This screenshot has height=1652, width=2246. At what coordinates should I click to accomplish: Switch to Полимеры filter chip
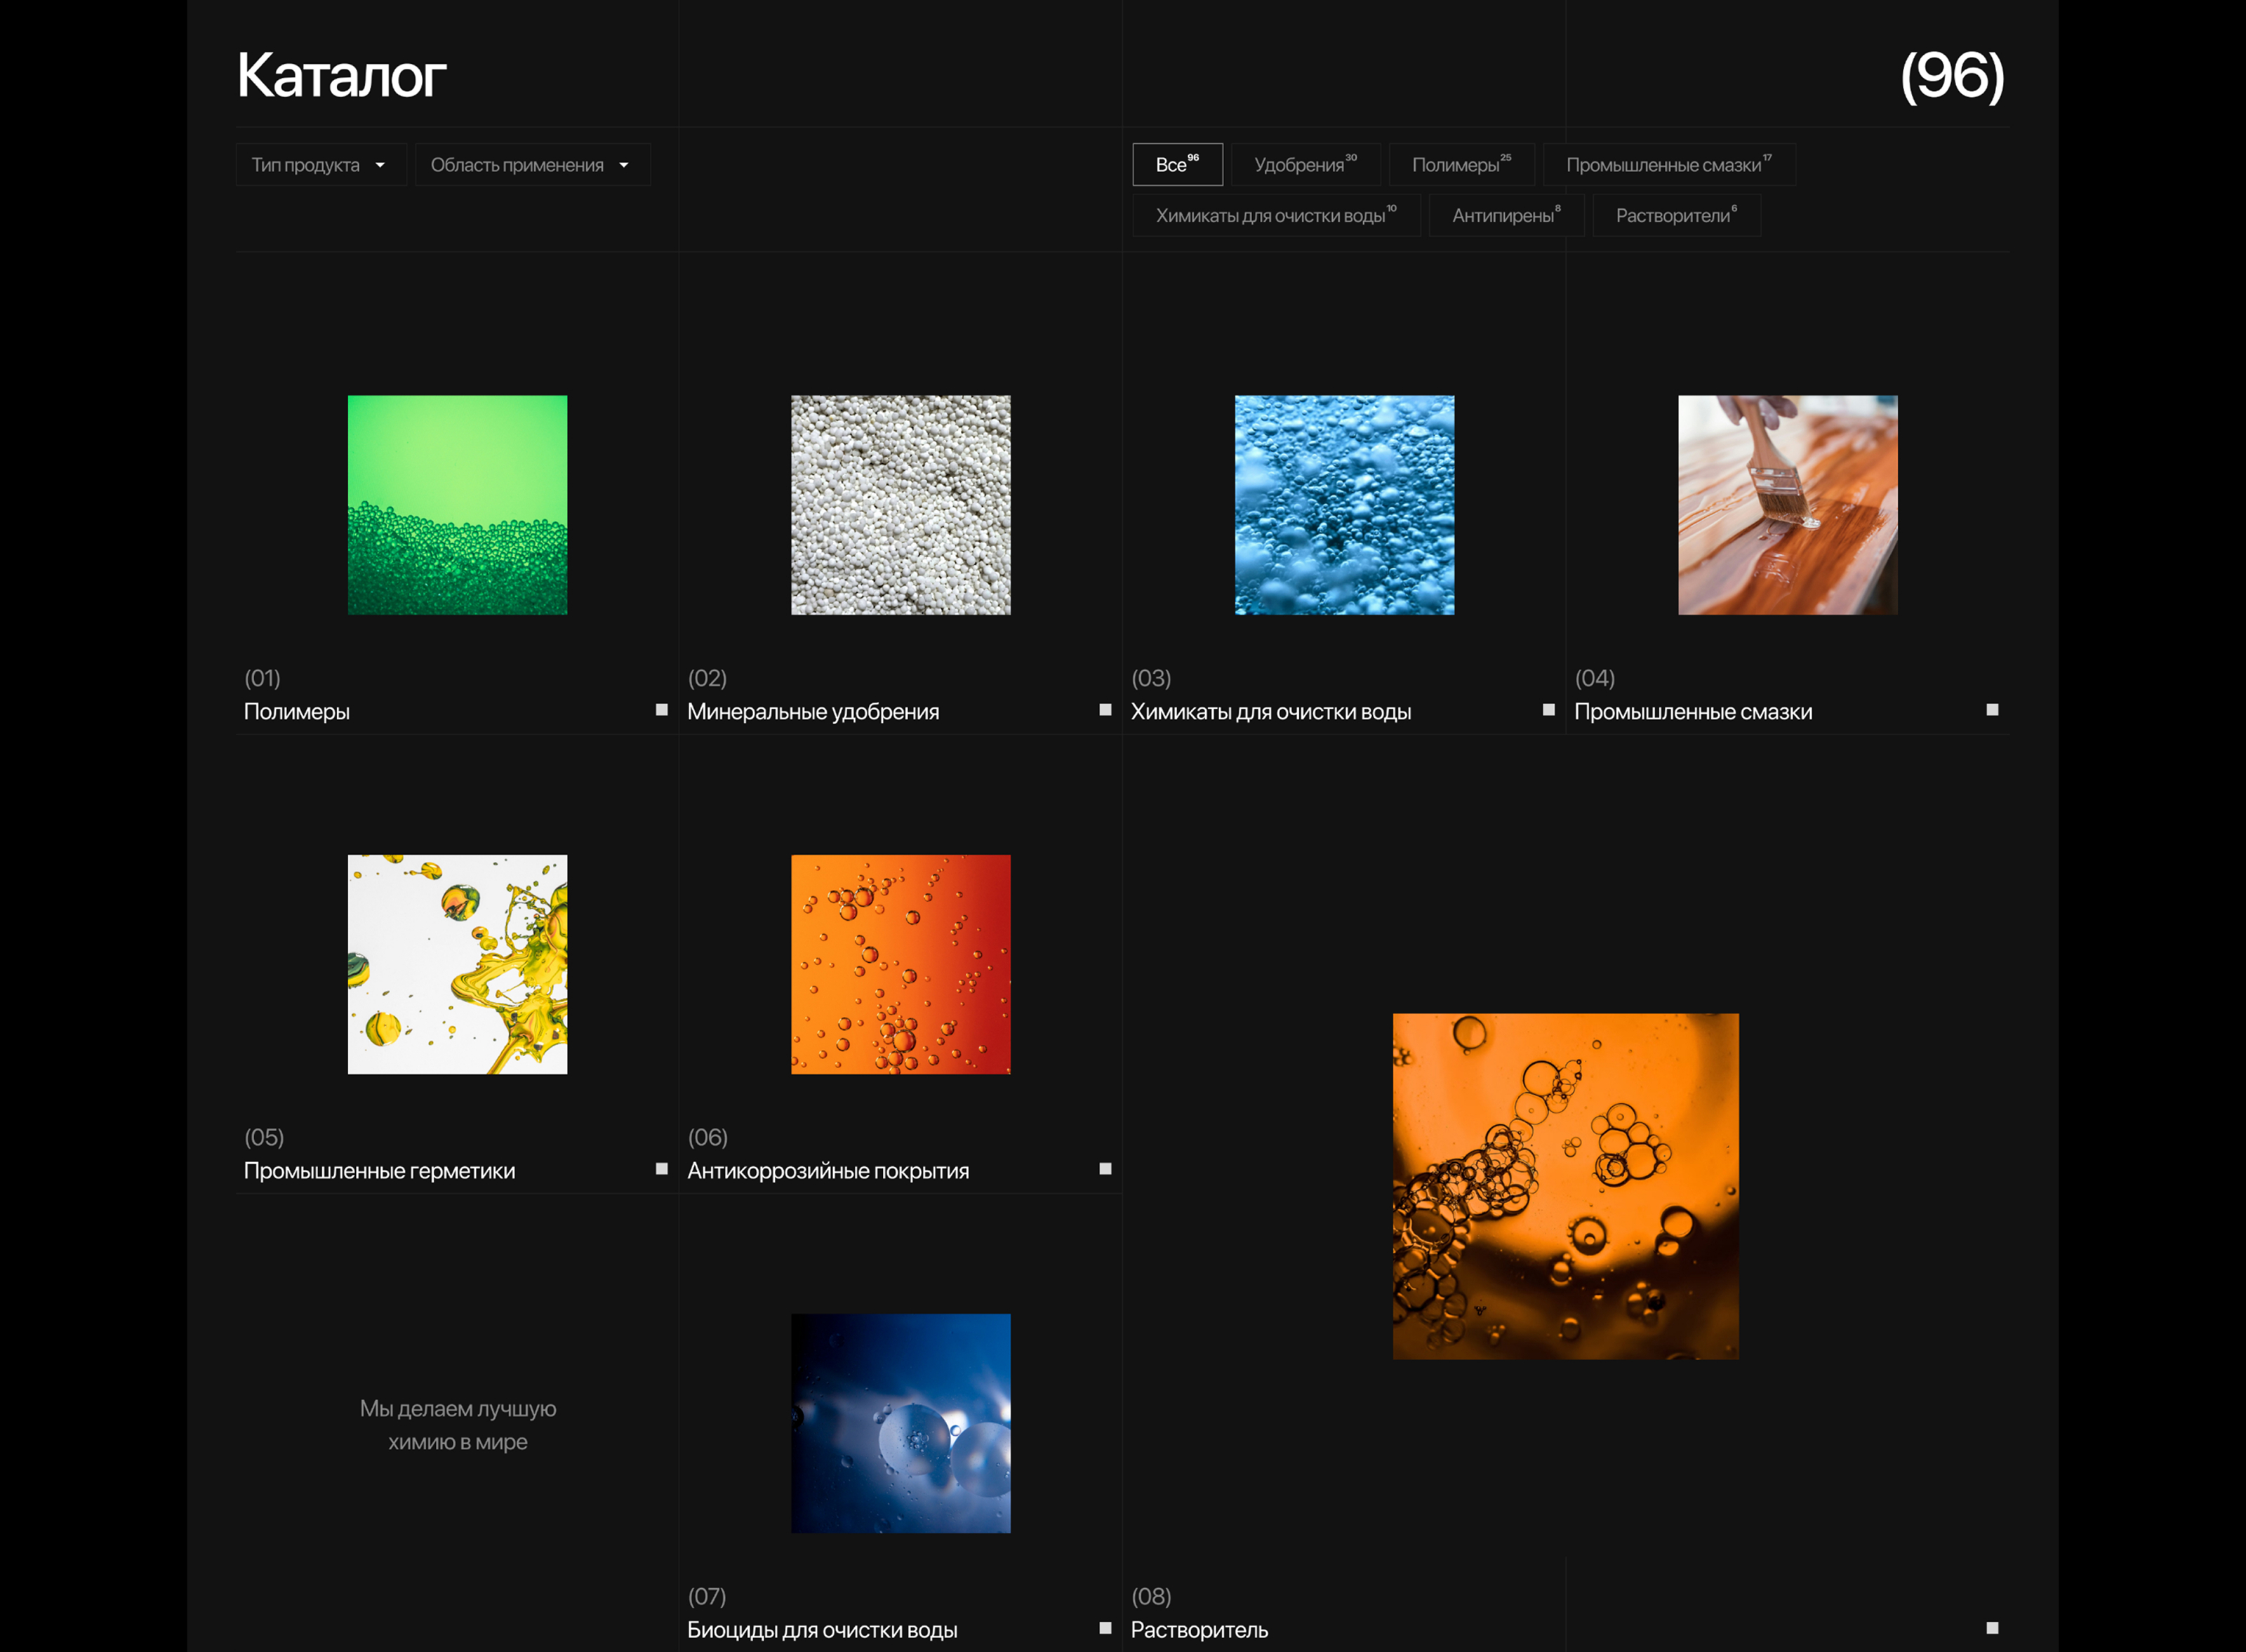coord(1461,165)
